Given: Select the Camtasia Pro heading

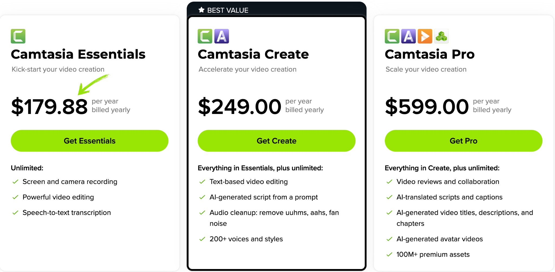Looking at the screenshot, I should [430, 54].
